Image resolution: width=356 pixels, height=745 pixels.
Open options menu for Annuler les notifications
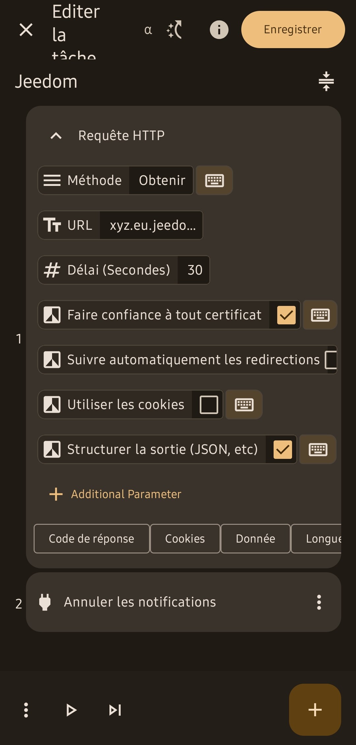319,602
